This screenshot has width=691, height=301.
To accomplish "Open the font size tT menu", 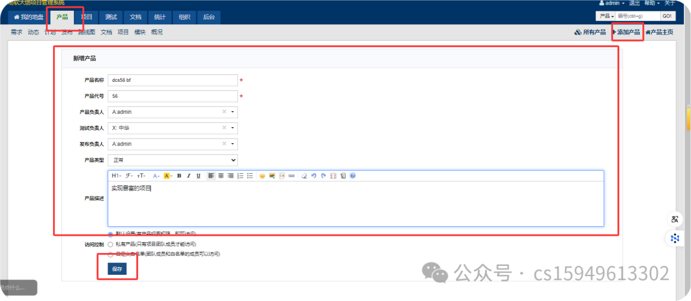I will point(141,176).
